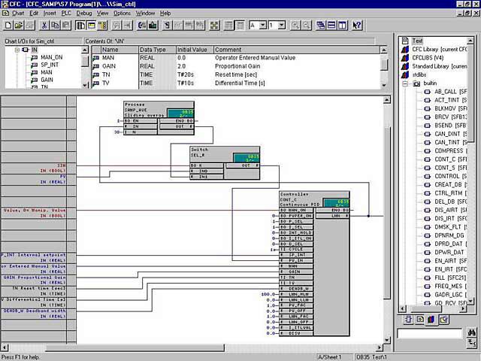This screenshot has width=481, height=361.
Task: Select MAN_ON in Chart I/Os tree
Action: click(x=51, y=57)
